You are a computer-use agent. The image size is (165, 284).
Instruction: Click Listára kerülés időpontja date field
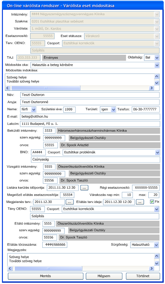tap(63, 188)
